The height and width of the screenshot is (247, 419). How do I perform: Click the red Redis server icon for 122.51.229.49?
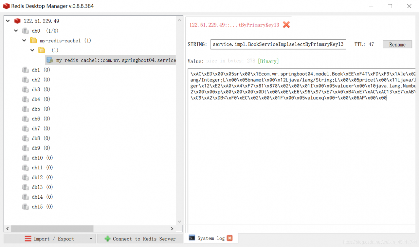(x=17, y=21)
